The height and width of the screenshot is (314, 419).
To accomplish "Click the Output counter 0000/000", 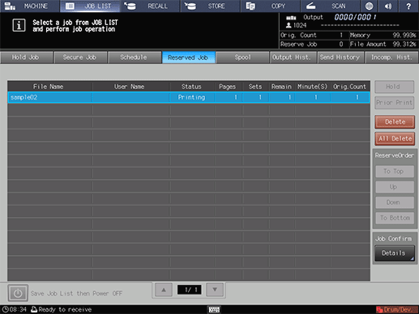I will click(355, 17).
